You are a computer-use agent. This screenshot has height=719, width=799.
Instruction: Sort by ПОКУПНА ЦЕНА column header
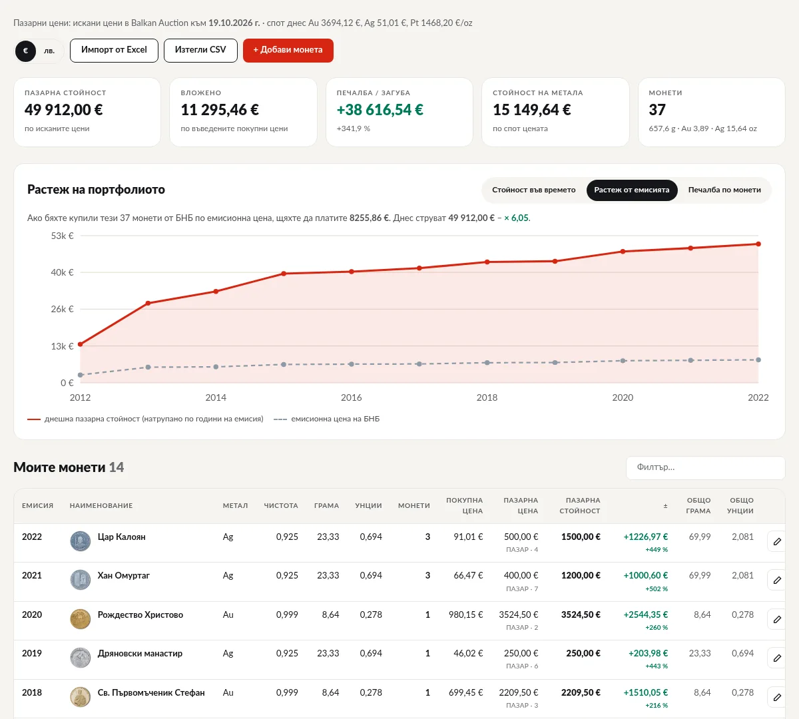coord(465,506)
